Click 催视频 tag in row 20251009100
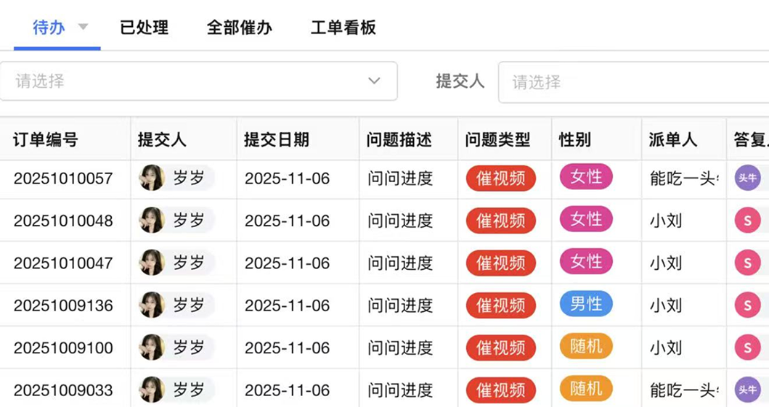 pos(501,348)
